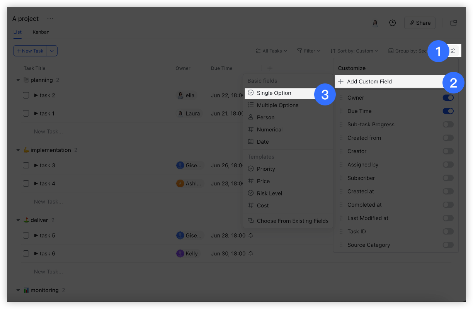Select the Numerical field type icon
This screenshot has height=309, width=473.
pyautogui.click(x=251, y=129)
